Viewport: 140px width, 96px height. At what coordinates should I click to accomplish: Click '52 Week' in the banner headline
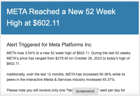pyautogui.click(x=100, y=11)
